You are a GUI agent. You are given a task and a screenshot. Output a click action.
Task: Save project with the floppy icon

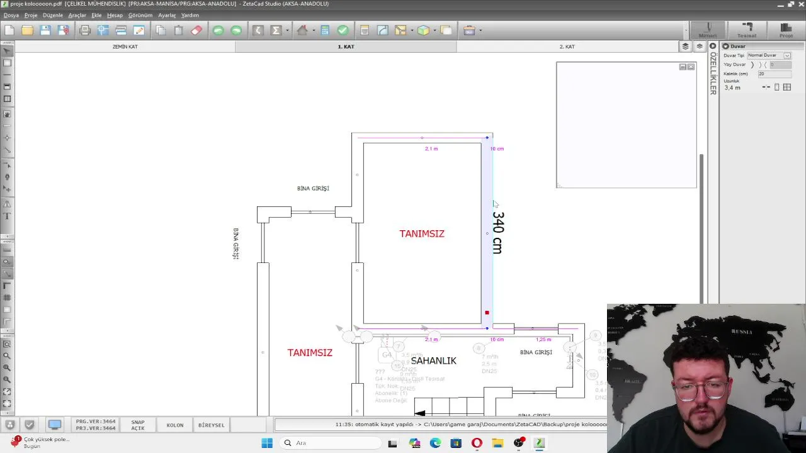(x=45, y=30)
